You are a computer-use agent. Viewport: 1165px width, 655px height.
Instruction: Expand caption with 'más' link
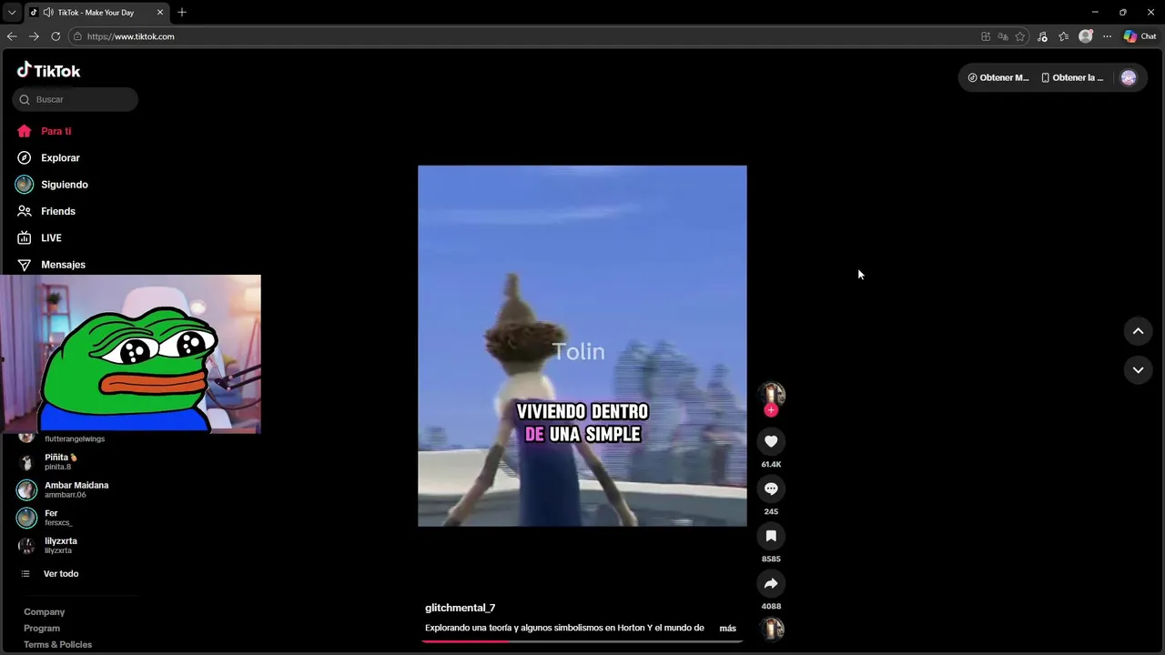[x=727, y=628]
